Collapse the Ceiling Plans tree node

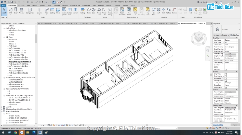[4, 28]
